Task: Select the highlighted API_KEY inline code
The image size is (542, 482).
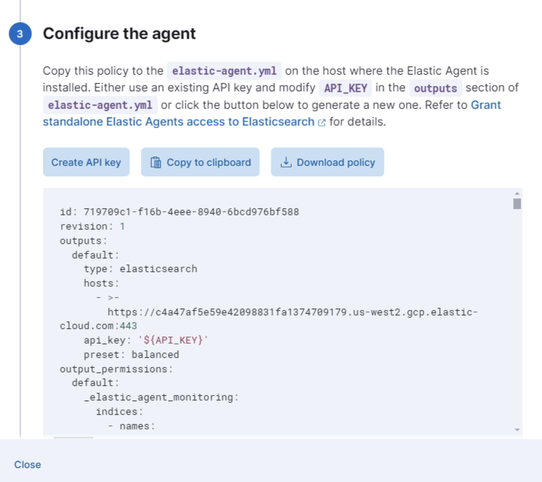Action: (345, 88)
